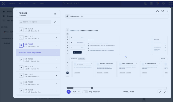Restart the 4:36 AM replay

(x=21, y=30)
